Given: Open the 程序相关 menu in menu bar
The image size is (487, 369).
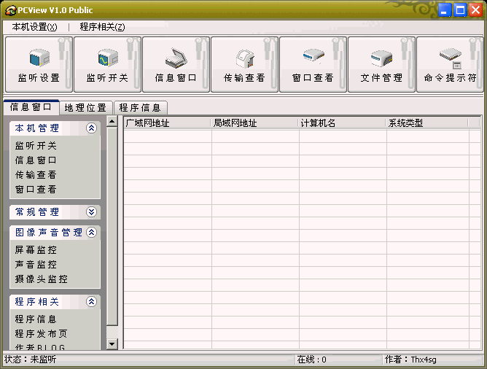Looking at the screenshot, I should 102,27.
